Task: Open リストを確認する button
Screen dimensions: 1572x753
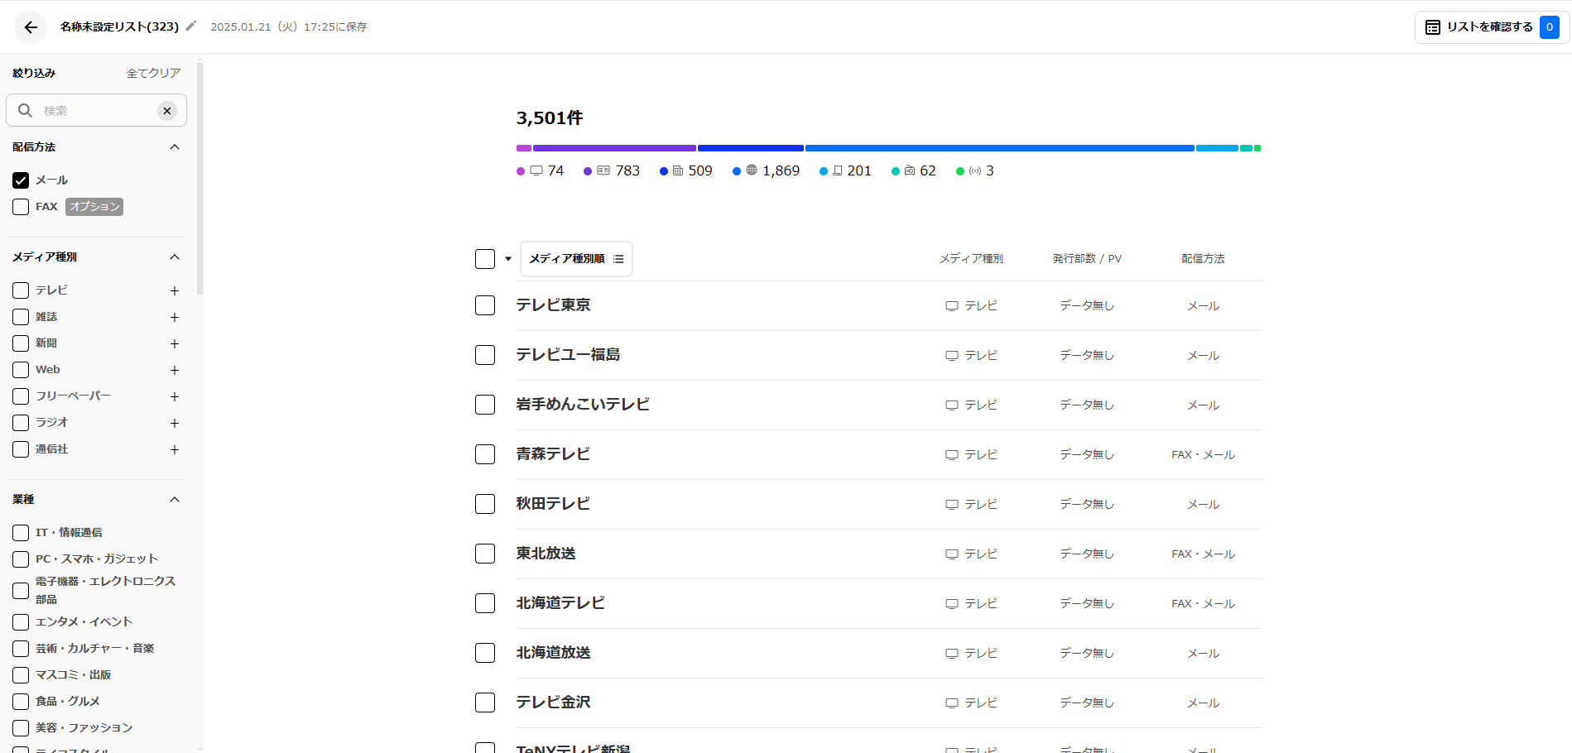Action: pyautogui.click(x=1492, y=27)
